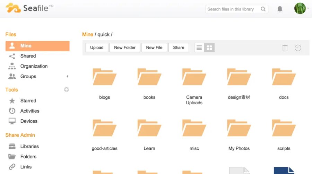Image resolution: width=312 pixels, height=174 pixels.
Task: Open the Shared section
Action: [x=28, y=56]
